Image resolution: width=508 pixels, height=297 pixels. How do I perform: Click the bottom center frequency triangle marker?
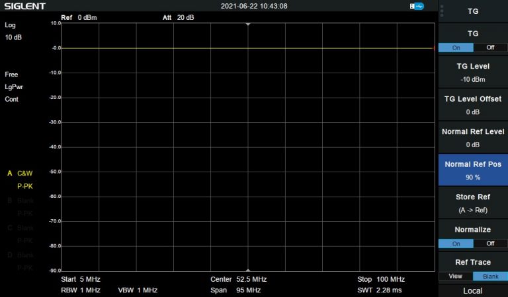click(248, 270)
